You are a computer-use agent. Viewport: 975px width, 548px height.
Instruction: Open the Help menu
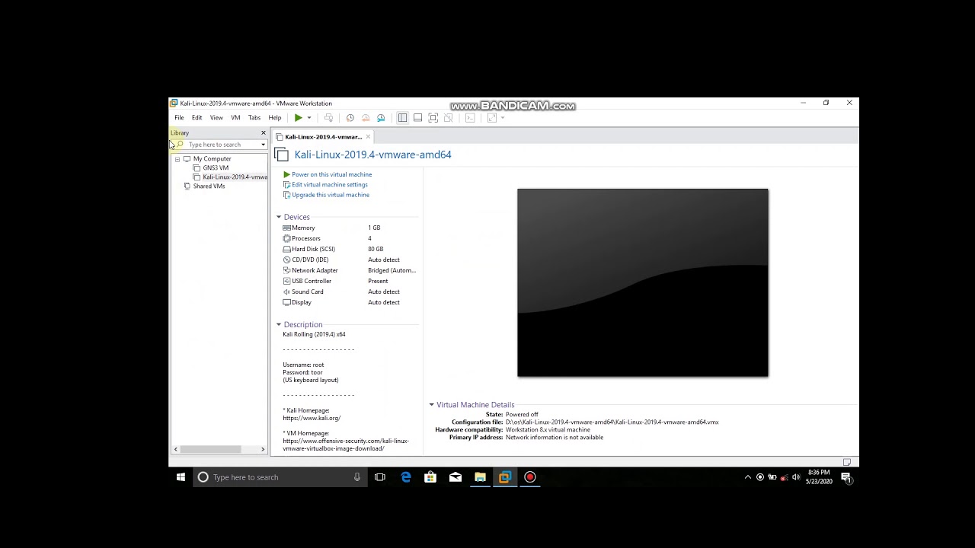tap(275, 118)
